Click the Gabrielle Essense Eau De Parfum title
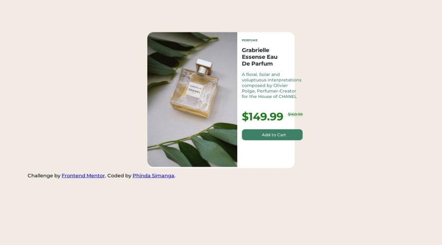 [260, 57]
